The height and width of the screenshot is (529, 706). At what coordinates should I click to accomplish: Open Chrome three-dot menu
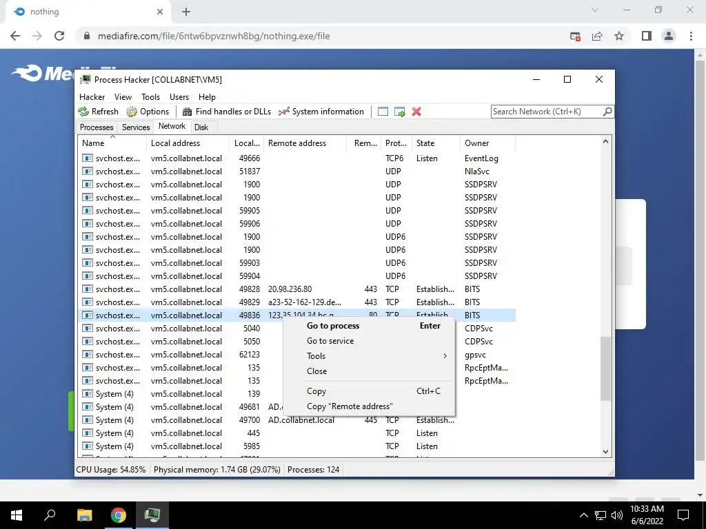(691, 36)
